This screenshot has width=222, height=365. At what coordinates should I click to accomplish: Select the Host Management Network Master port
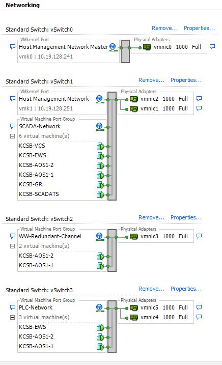pyautogui.click(x=63, y=47)
